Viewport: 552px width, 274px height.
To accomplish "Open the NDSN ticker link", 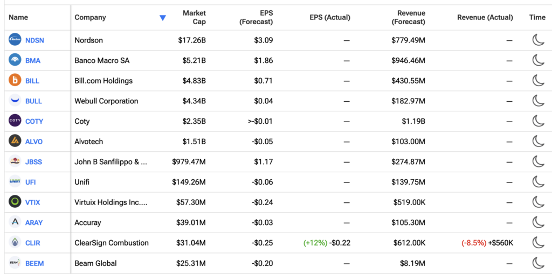I will pyautogui.click(x=34, y=40).
